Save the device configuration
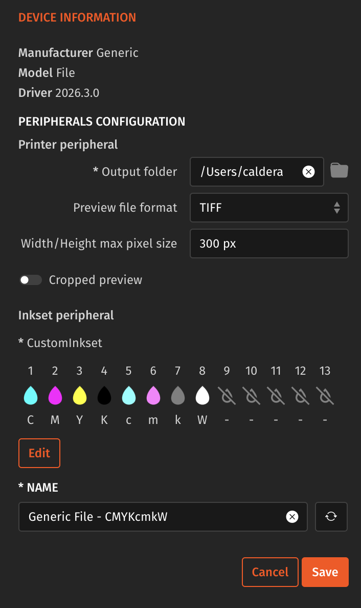Viewport: 361px width, 608px height. [x=325, y=572]
